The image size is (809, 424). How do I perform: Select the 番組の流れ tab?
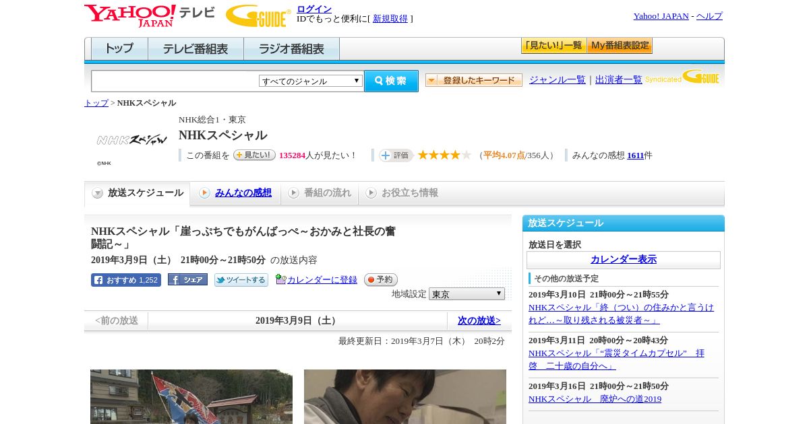320,193
